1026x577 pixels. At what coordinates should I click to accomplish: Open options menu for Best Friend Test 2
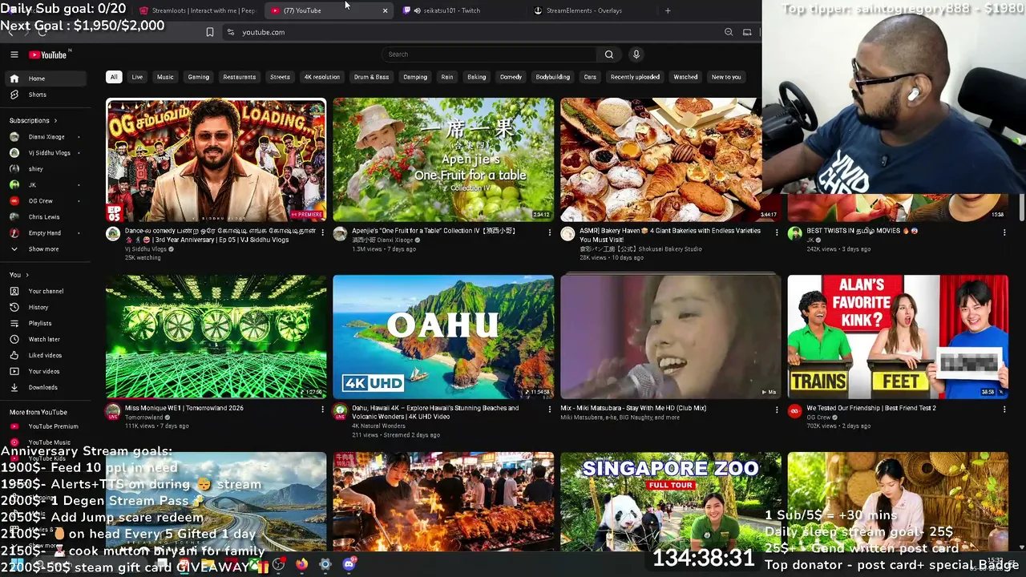(1004, 410)
